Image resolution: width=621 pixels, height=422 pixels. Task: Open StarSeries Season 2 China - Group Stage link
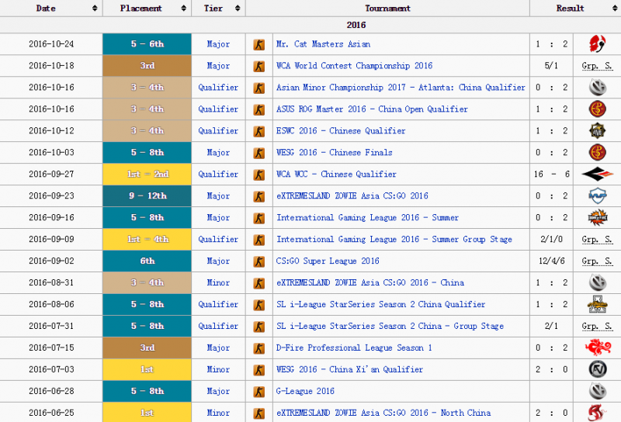(390, 327)
